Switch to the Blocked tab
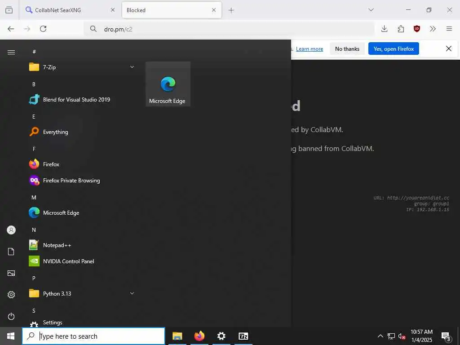 coord(172,10)
